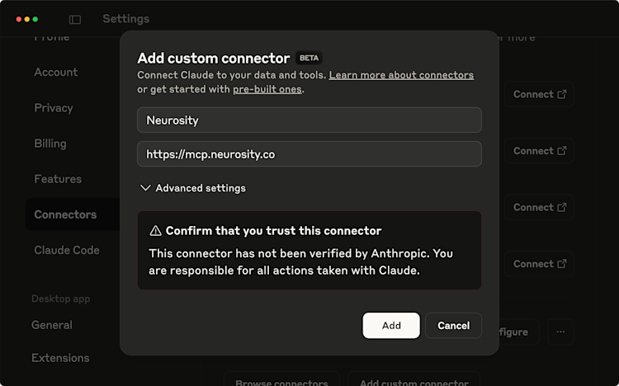This screenshot has width=619, height=386.
Task: Expand Advanced settings chevron
Action: click(x=145, y=188)
